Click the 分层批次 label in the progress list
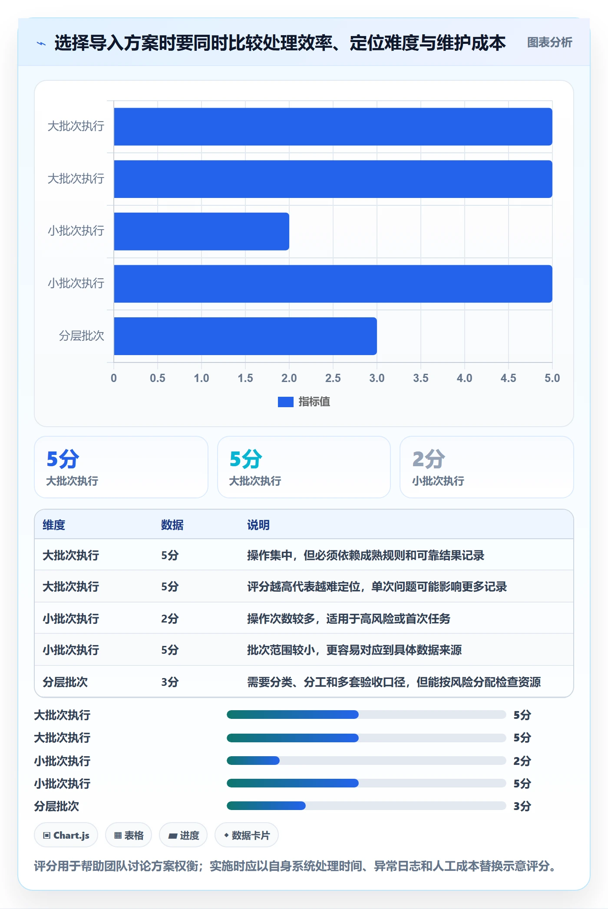Image resolution: width=608 pixels, height=909 pixels. tap(56, 806)
